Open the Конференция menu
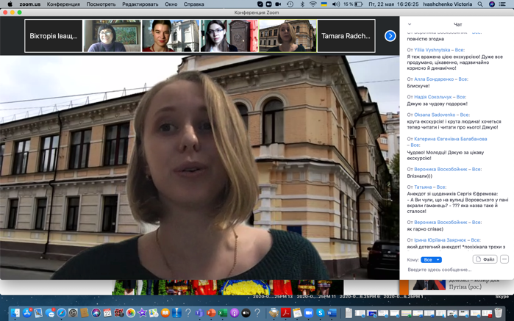The height and width of the screenshot is (321, 514). pyautogui.click(x=63, y=4)
